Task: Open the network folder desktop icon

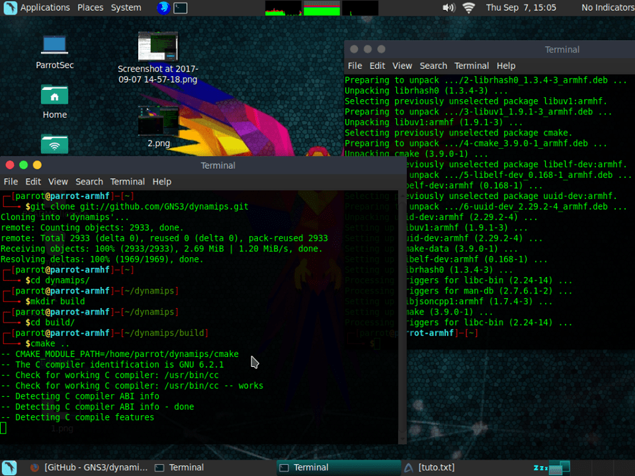Action: point(55,143)
